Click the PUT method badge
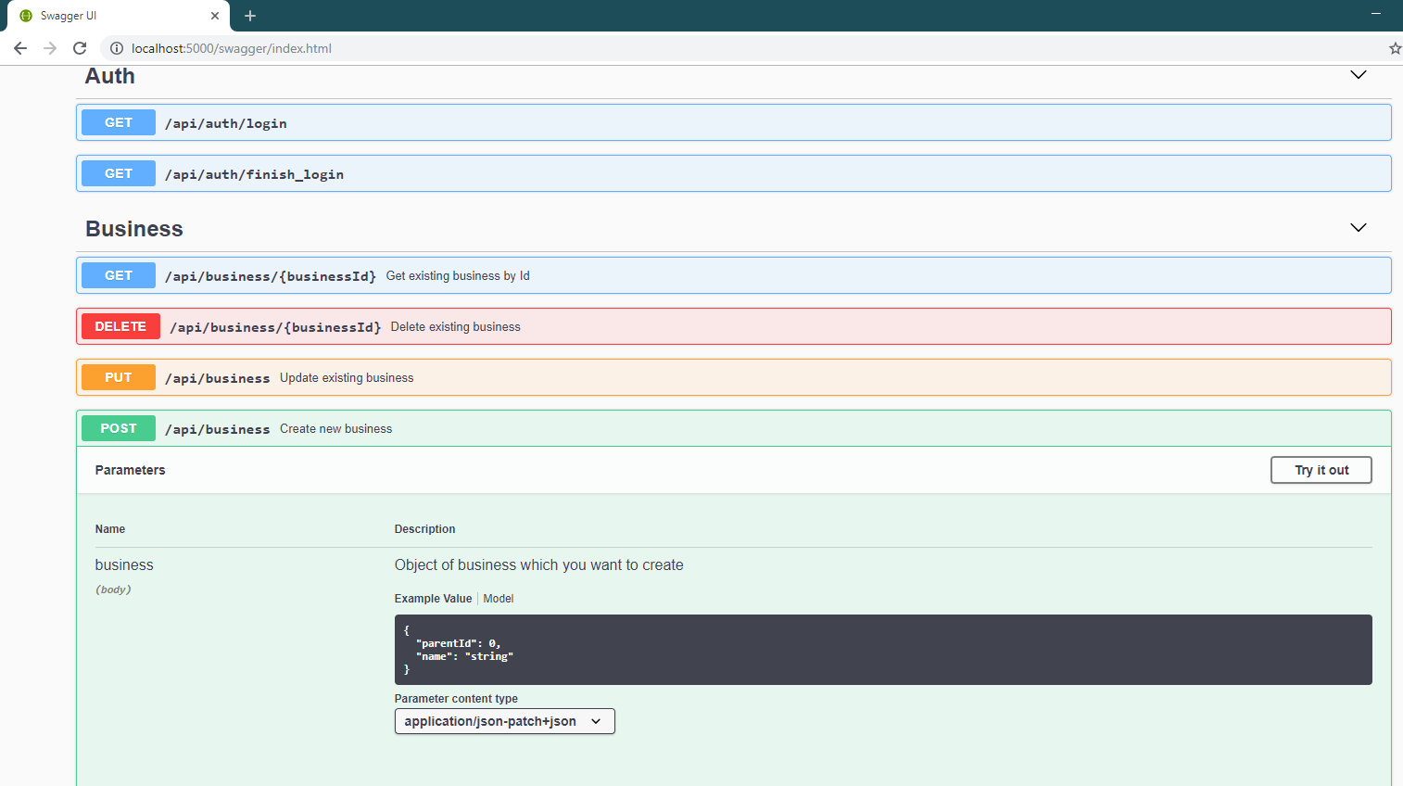 pos(119,377)
